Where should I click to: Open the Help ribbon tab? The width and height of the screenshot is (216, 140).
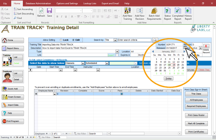click(x=127, y=3)
